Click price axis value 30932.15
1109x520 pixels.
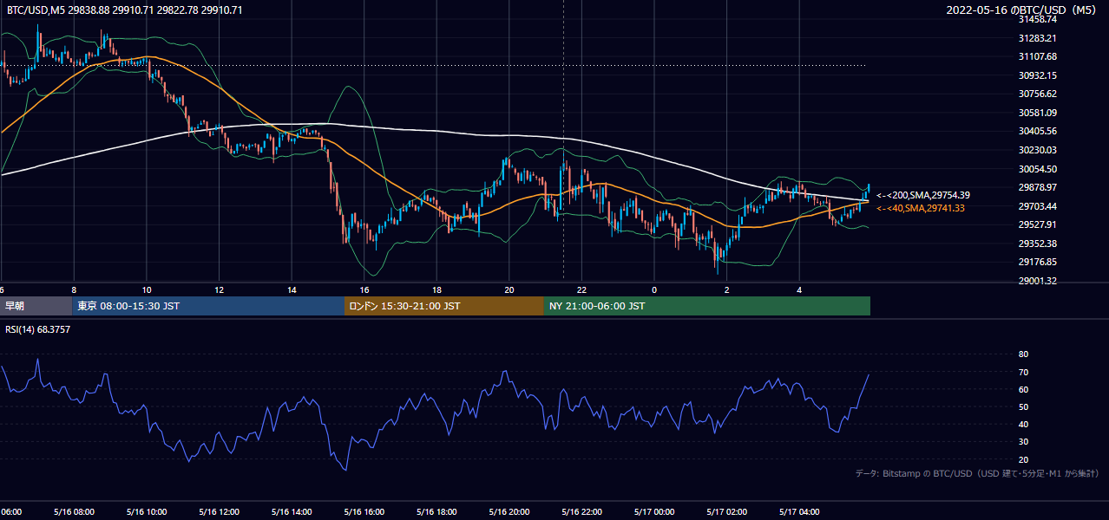(1038, 75)
